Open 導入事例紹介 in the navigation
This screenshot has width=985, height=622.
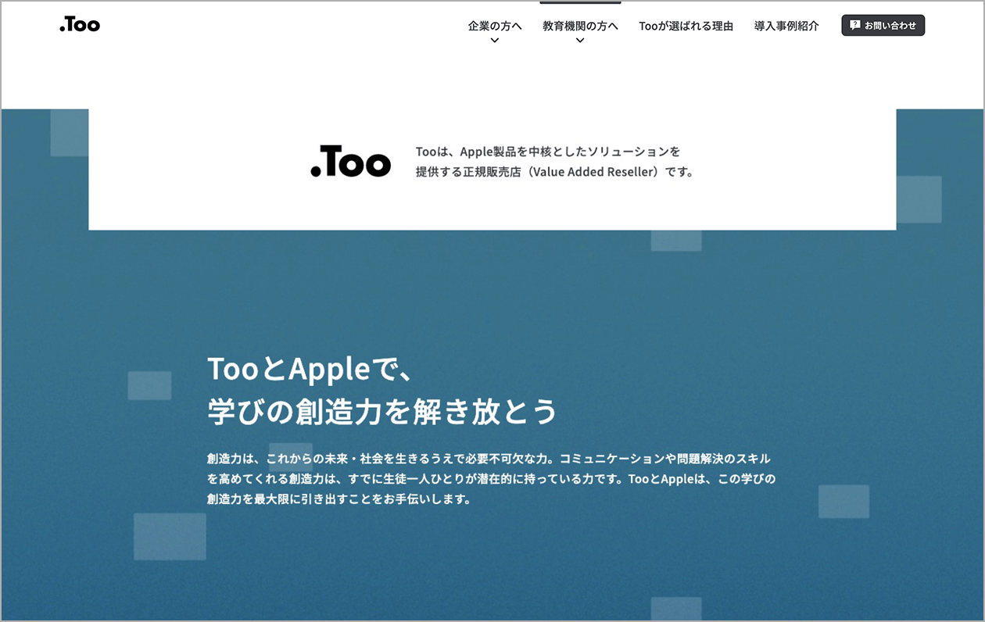click(786, 26)
